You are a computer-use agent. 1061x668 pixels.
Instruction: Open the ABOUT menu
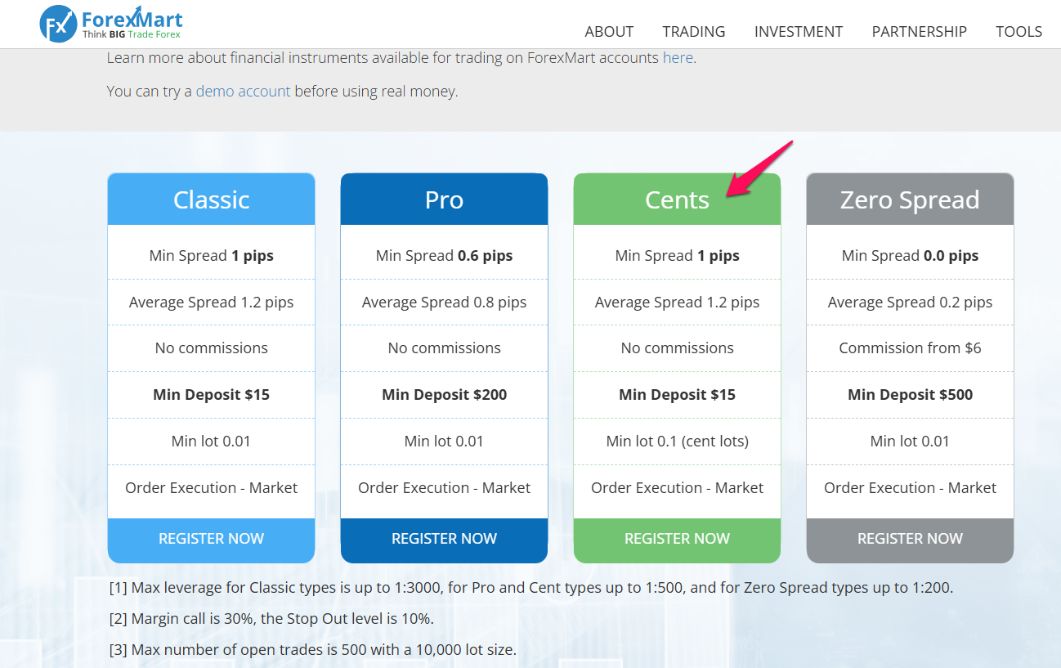click(x=609, y=32)
